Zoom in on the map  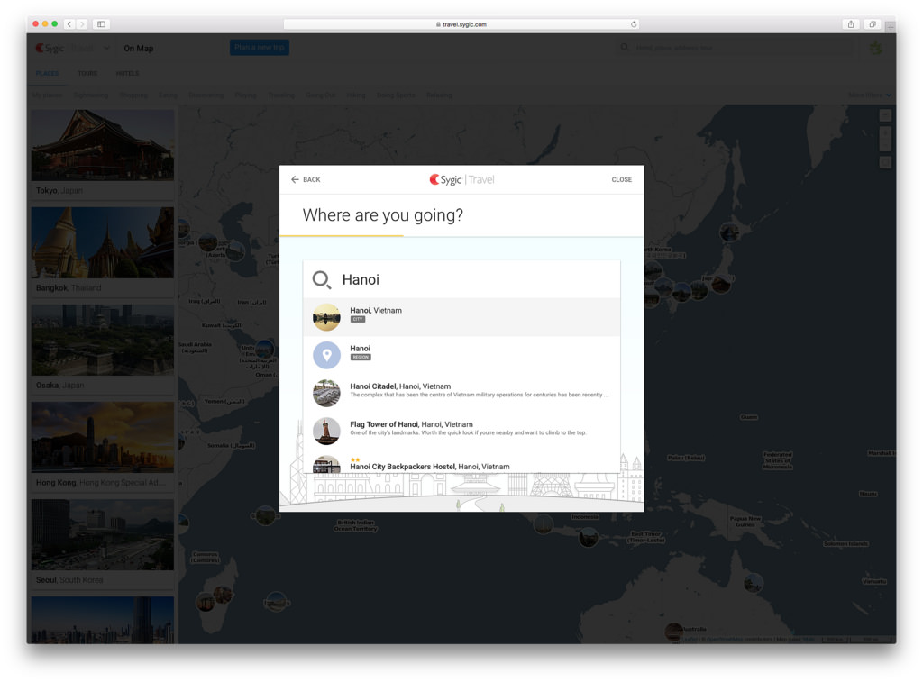click(885, 132)
